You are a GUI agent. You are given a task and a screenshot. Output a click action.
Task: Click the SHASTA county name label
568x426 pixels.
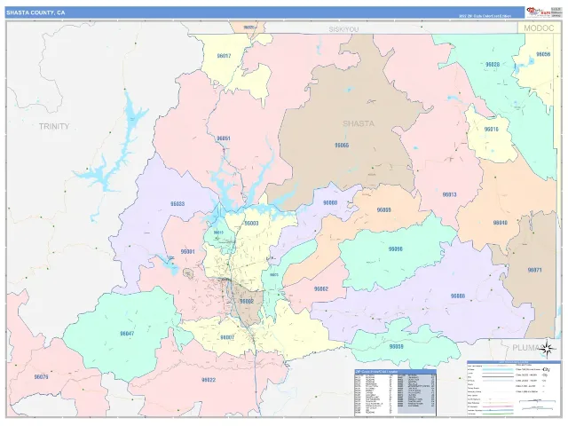click(359, 123)
